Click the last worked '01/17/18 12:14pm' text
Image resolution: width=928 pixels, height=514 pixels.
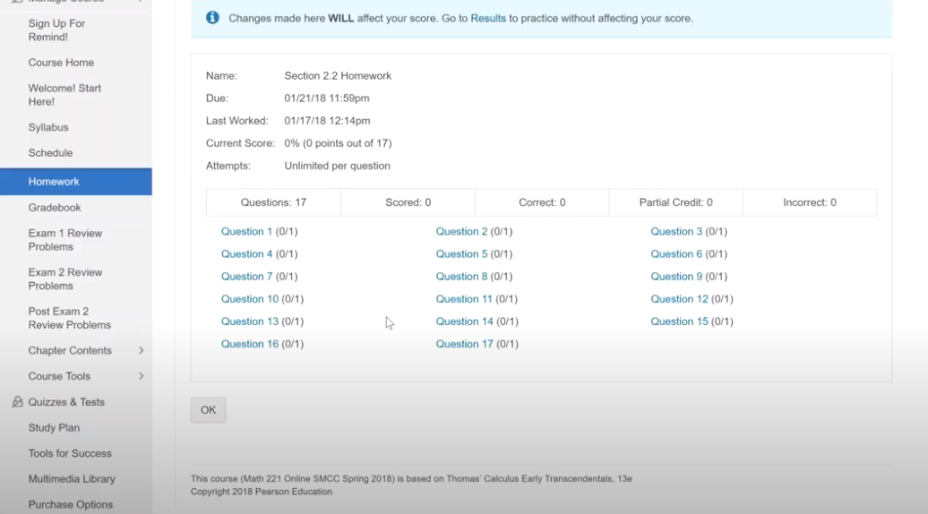(x=327, y=121)
